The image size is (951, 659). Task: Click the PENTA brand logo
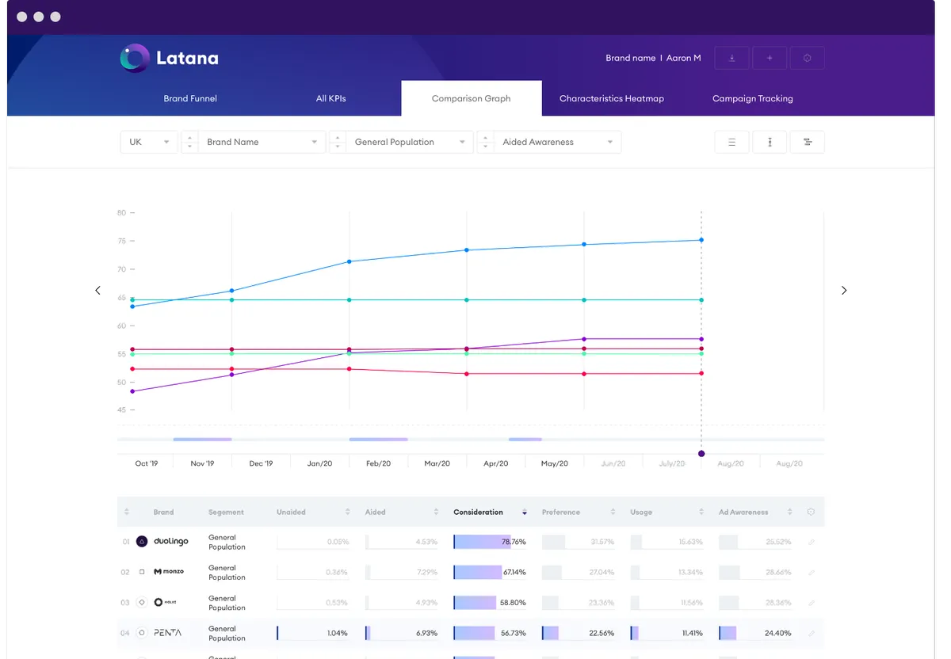click(167, 633)
